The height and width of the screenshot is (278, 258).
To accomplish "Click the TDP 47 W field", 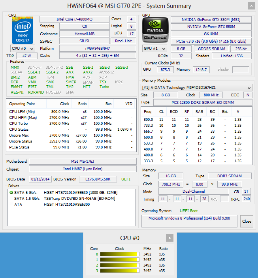I will point(27,56).
